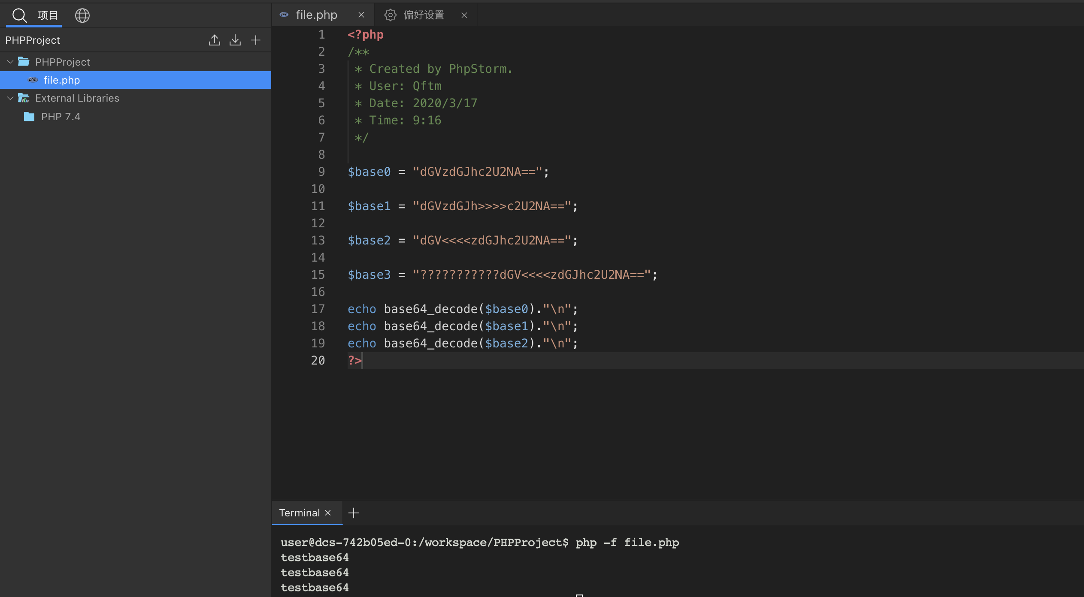The width and height of the screenshot is (1084, 597).
Task: Click the $base0 variable on line 9
Action: point(369,172)
